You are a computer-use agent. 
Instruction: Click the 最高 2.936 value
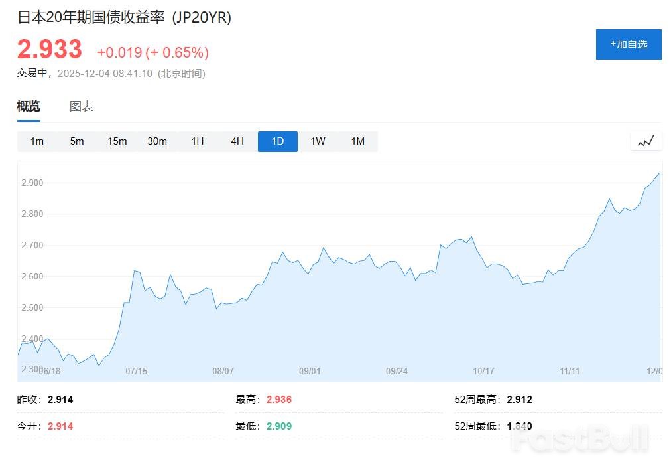(x=278, y=399)
